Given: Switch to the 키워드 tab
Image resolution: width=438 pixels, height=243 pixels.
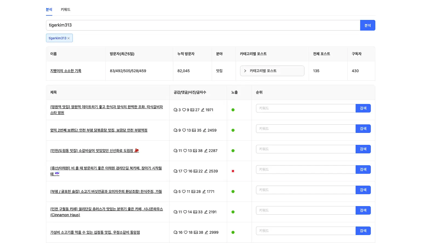Looking at the screenshot, I should click(65, 10).
